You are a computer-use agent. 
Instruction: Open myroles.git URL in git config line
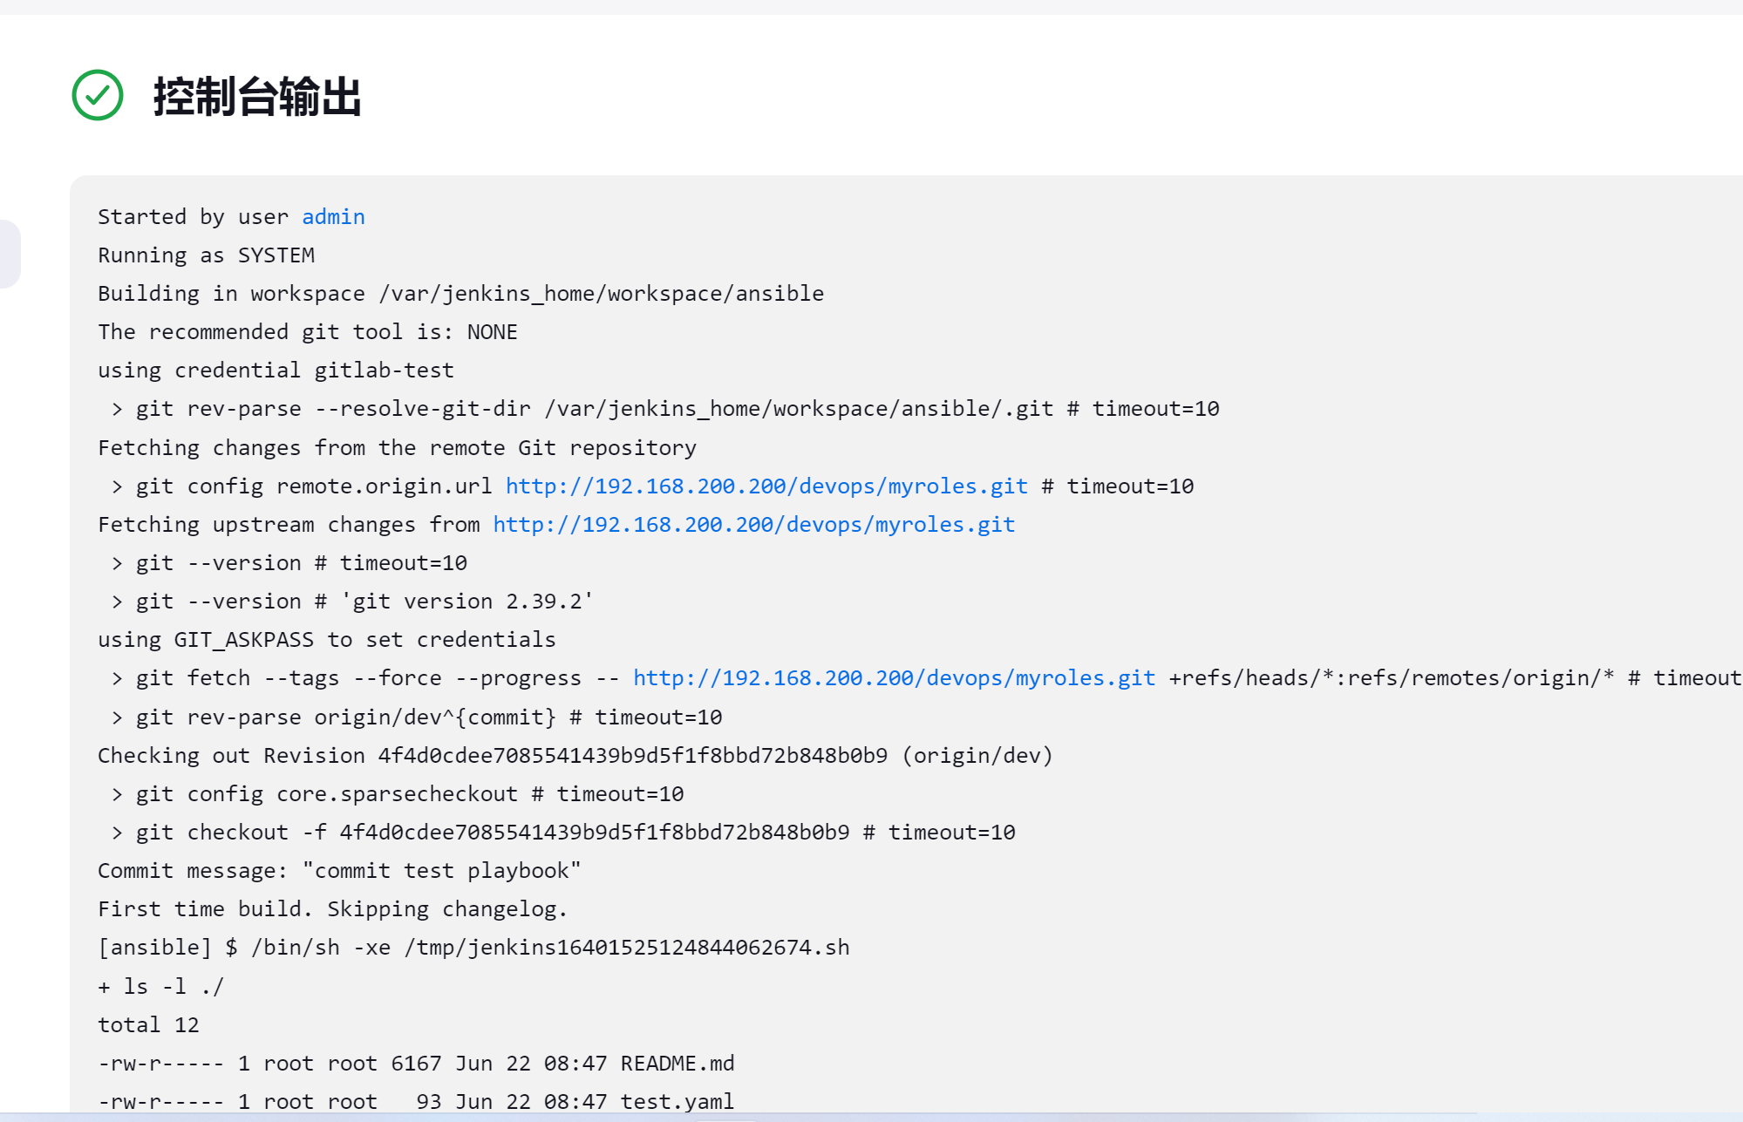click(x=766, y=486)
